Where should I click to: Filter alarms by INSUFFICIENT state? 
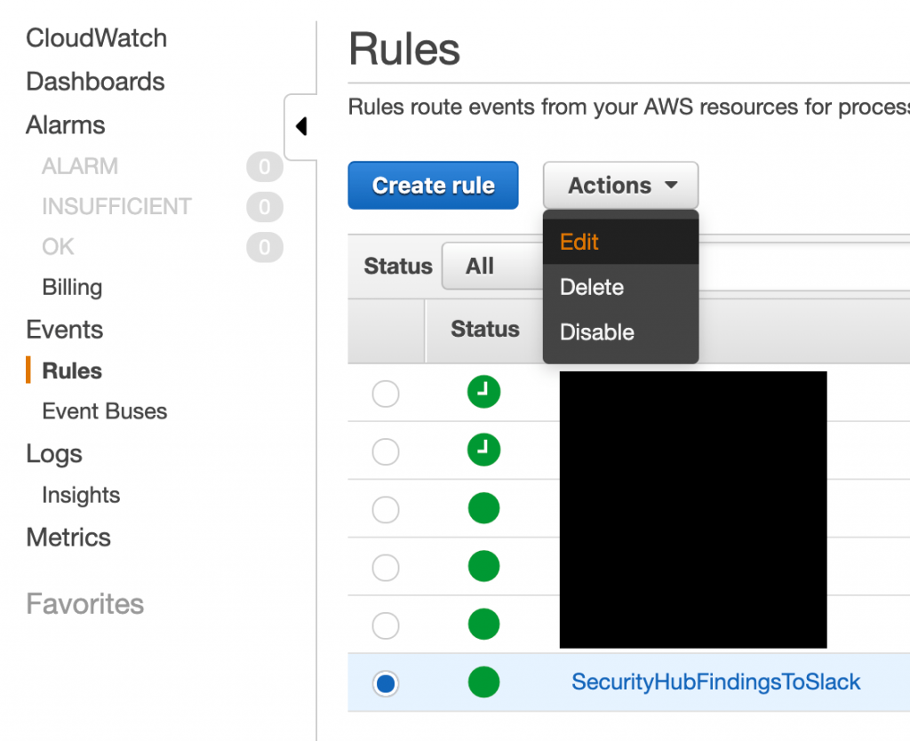coord(116,207)
